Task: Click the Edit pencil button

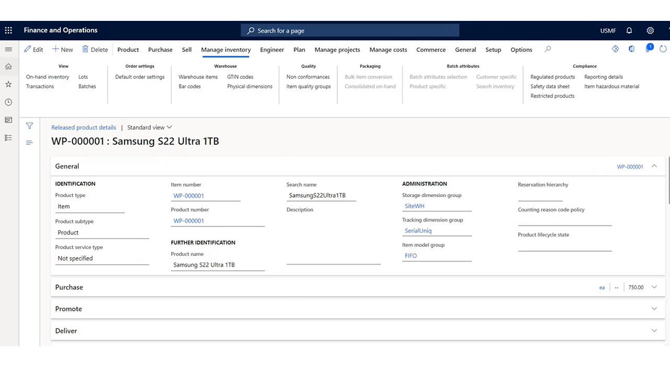Action: coord(33,50)
